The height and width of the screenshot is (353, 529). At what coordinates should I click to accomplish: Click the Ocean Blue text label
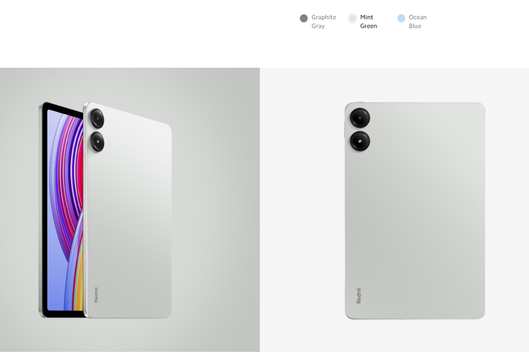pos(417,21)
